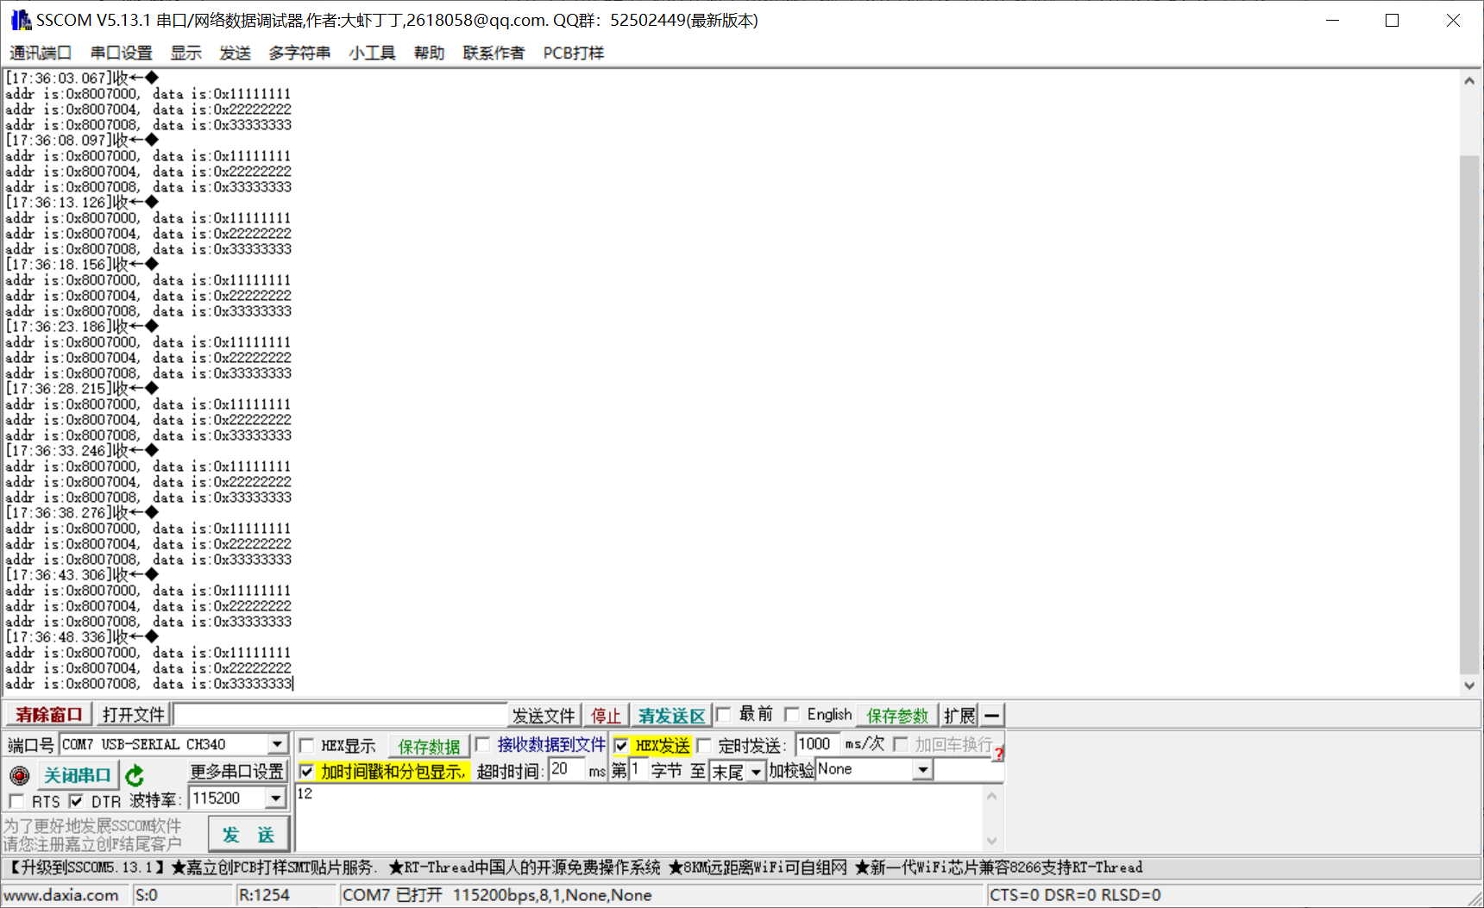Open the 加校验 None dropdown
The height and width of the screenshot is (908, 1484).
click(x=921, y=769)
